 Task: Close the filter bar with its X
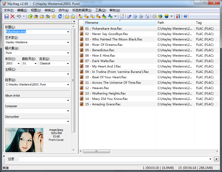(4, 156)
